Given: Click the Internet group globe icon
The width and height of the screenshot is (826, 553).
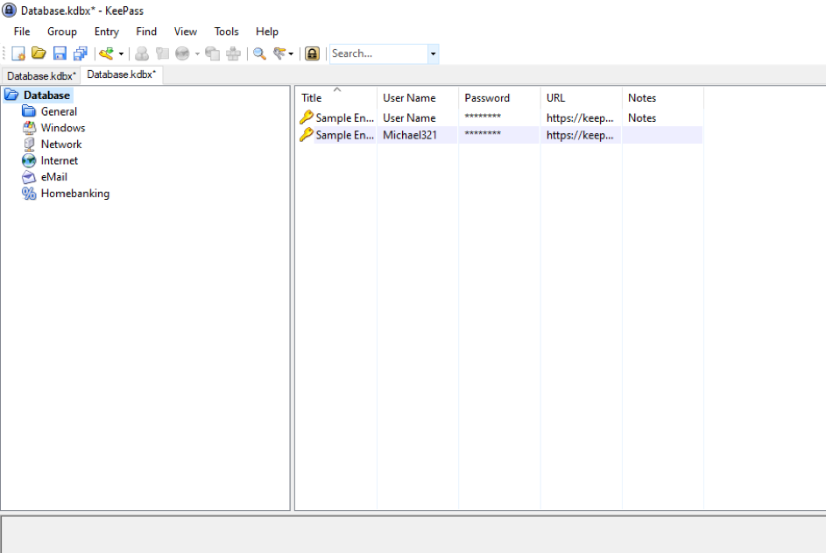Looking at the screenshot, I should click(x=29, y=160).
